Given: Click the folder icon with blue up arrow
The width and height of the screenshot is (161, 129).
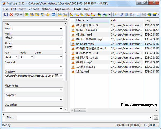Looking at the screenshot, I should click(x=42, y=15).
